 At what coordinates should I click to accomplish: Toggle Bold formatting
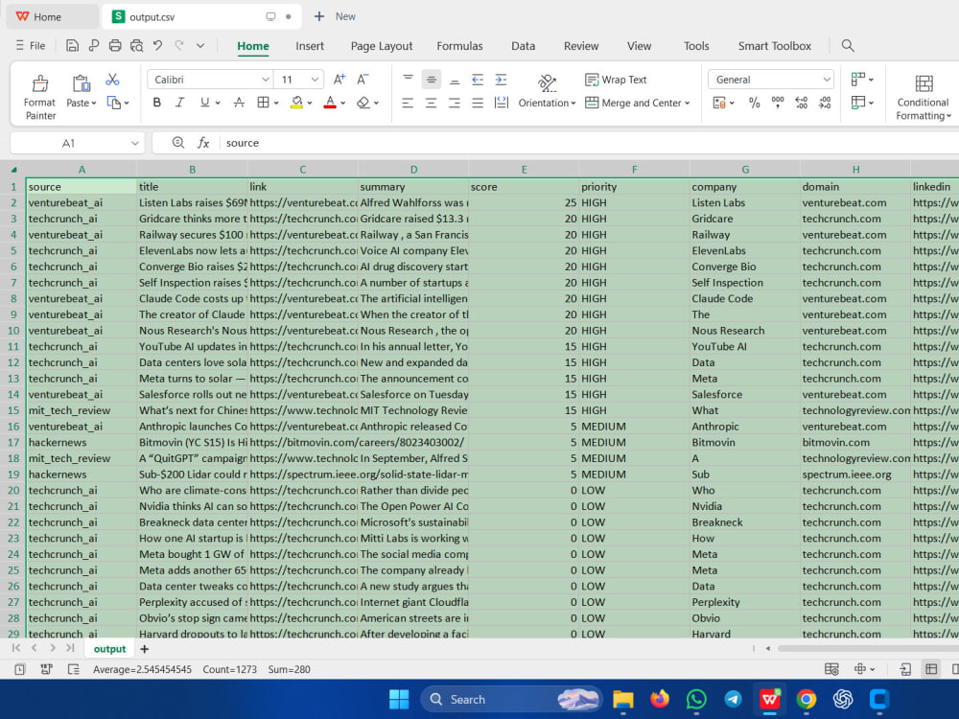point(157,103)
